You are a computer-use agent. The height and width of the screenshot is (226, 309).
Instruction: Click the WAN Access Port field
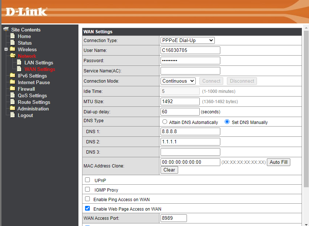[x=173, y=218]
